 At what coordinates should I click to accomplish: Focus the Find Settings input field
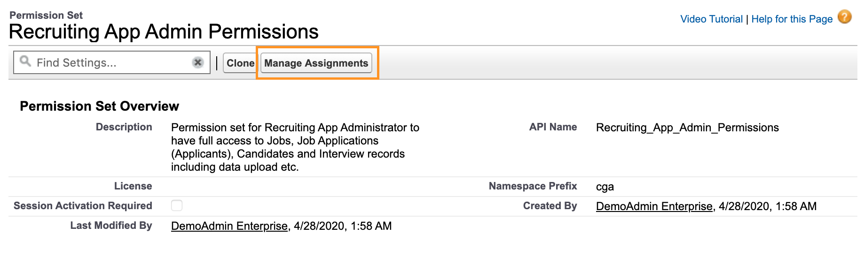click(x=112, y=63)
